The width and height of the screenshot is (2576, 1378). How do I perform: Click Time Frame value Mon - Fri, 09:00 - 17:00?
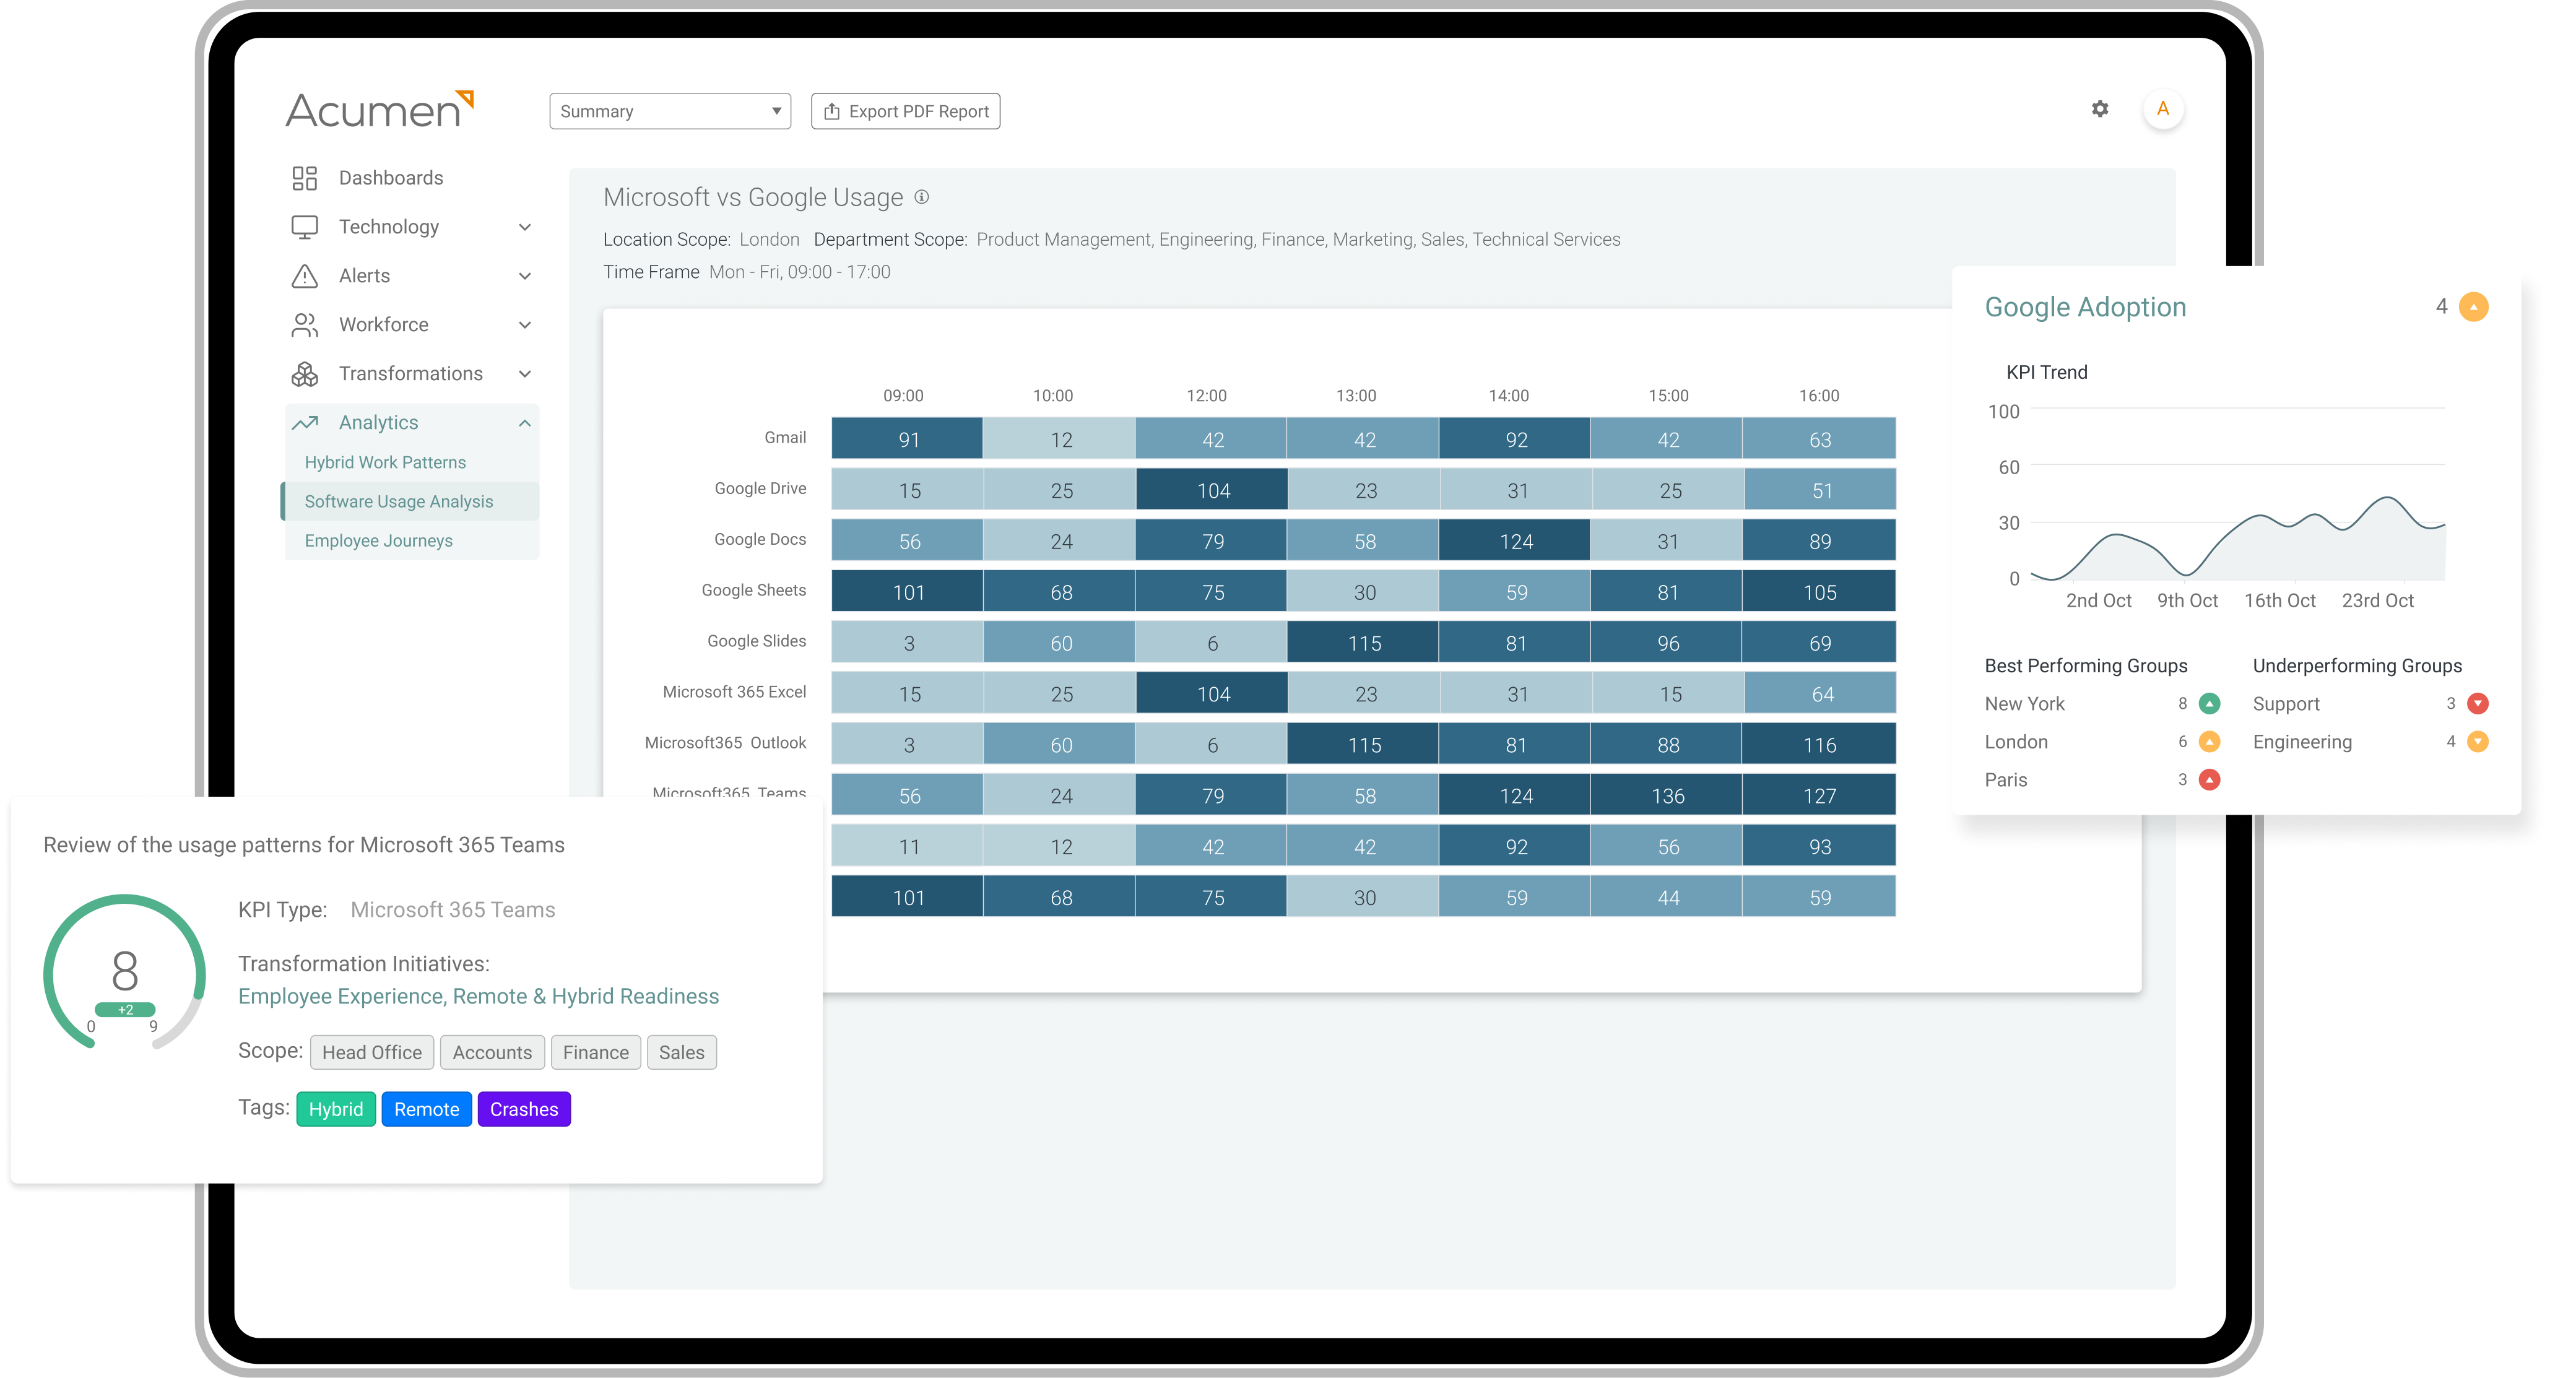click(799, 272)
